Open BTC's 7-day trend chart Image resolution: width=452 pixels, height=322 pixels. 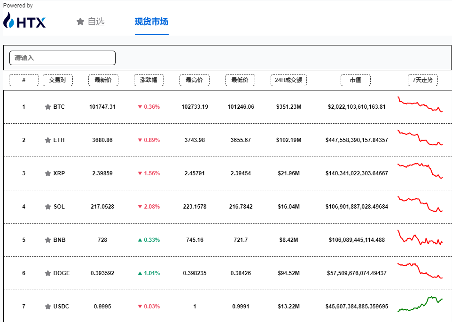click(x=420, y=104)
